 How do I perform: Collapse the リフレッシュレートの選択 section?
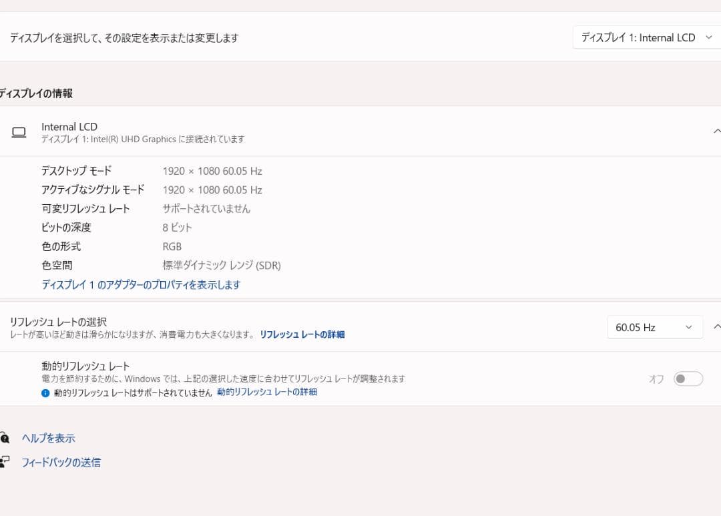[x=717, y=326]
